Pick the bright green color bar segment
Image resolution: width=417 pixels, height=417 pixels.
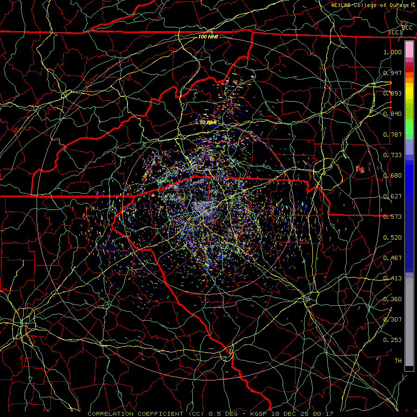pyautogui.click(x=409, y=126)
